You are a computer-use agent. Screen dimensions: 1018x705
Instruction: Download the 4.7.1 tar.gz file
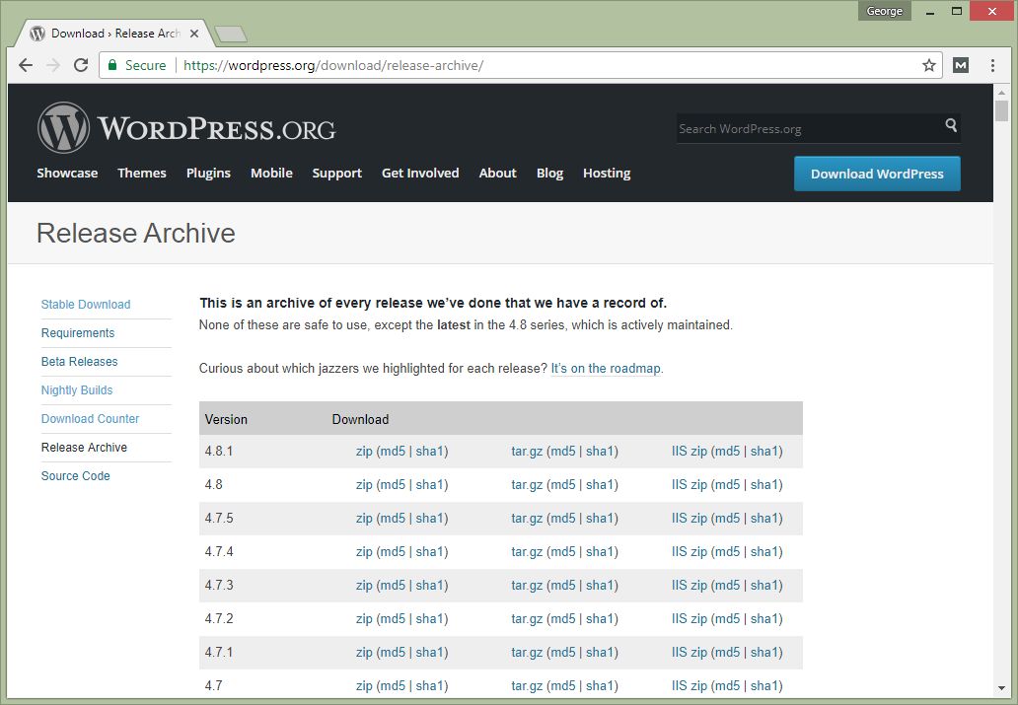click(527, 653)
